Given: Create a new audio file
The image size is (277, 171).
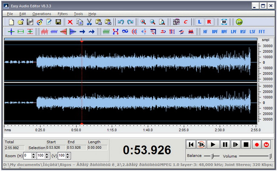Looking at the screenshot, I should [12, 22].
